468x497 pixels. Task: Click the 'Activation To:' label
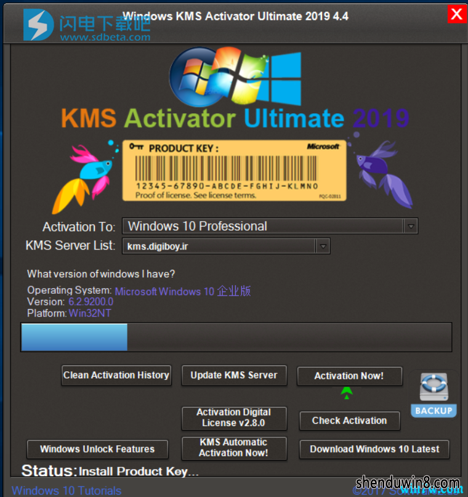[79, 227]
